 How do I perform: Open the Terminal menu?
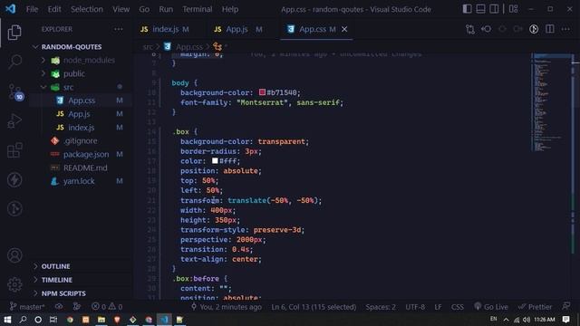pyautogui.click(x=198, y=9)
